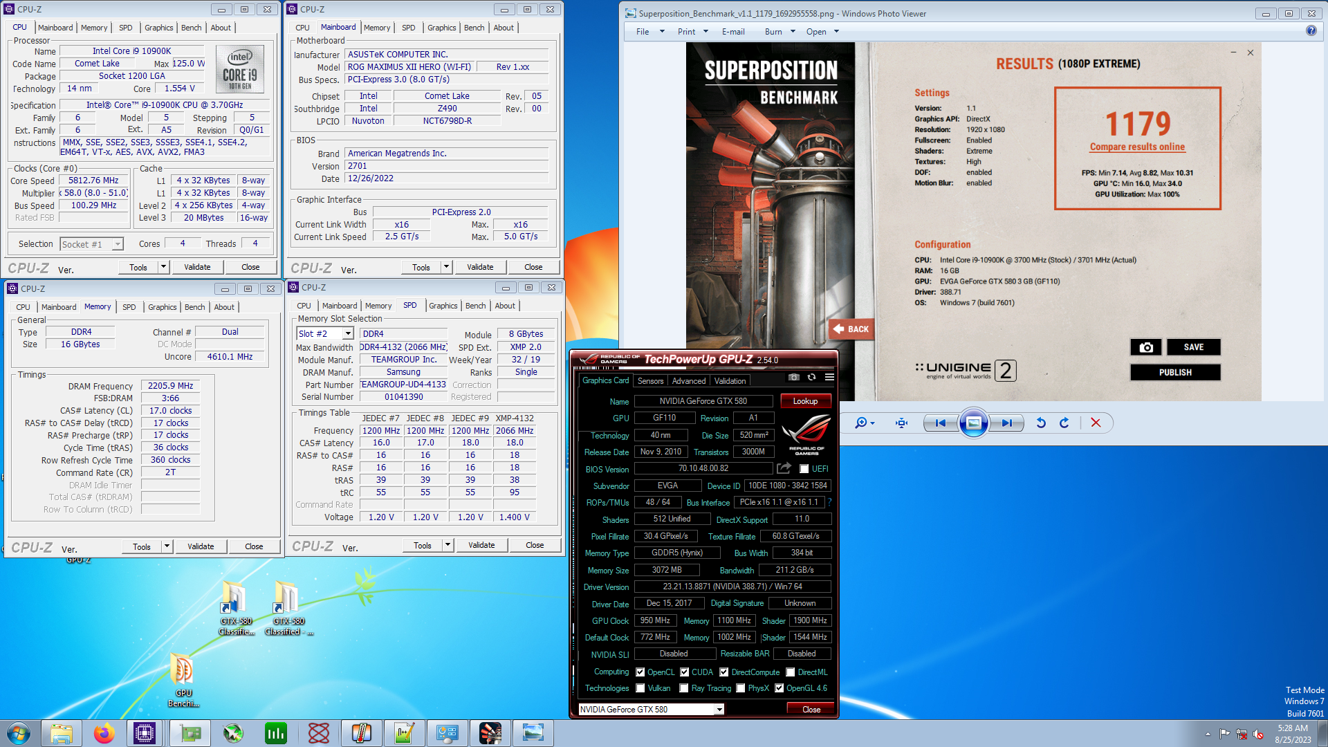Open Photo Viewer help question mark
Viewport: 1328px width, 747px height.
click(1311, 31)
